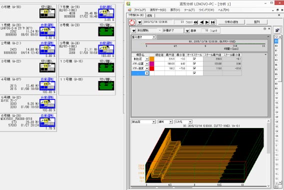This screenshot has width=284, height=190.
Task: Click the green machine icon for Machine 8
Action: pyautogui.click(x=106, y=31)
